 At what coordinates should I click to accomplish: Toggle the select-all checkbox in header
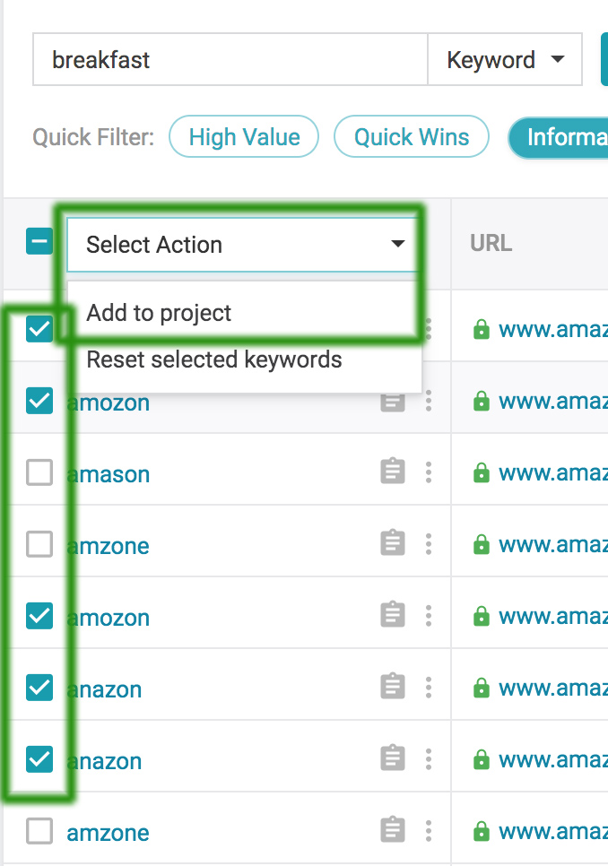pos(39,242)
